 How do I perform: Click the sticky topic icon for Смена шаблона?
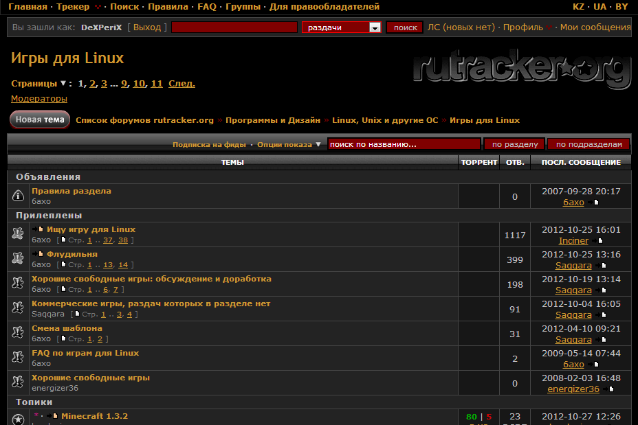[x=17, y=332]
